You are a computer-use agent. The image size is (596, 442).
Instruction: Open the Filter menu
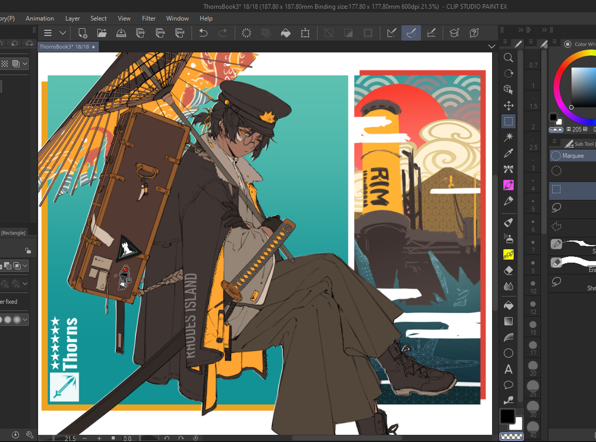pyautogui.click(x=149, y=18)
